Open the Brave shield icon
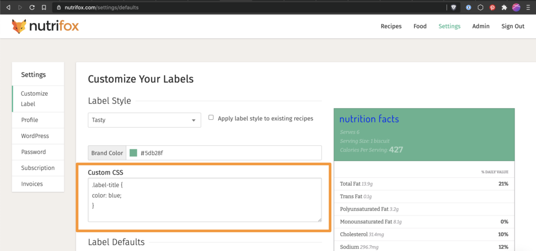The width and height of the screenshot is (536, 251). 453,7
